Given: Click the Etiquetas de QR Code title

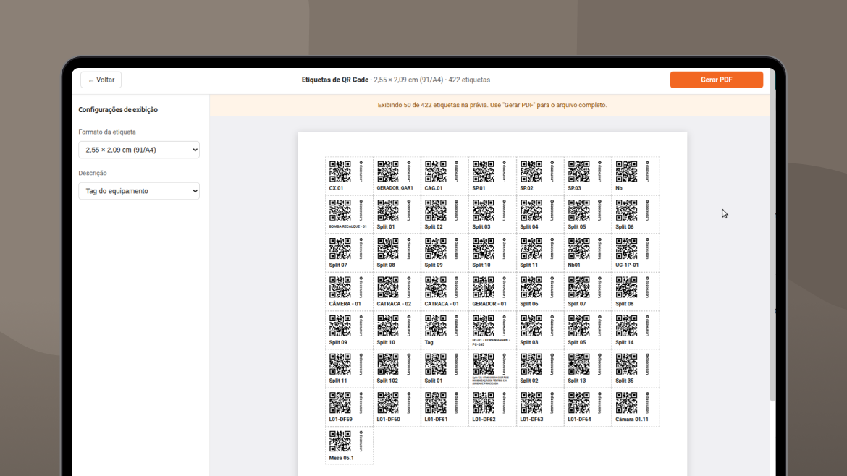Looking at the screenshot, I should pos(335,80).
